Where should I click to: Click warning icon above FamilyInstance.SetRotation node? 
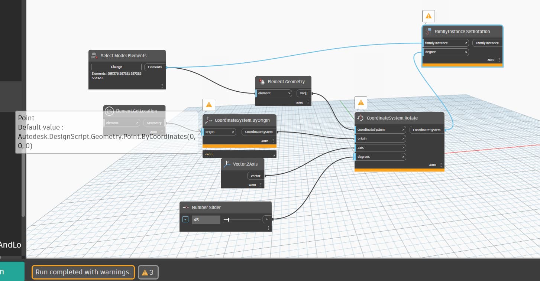tap(428, 16)
